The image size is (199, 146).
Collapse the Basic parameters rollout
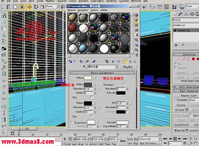[102, 73]
